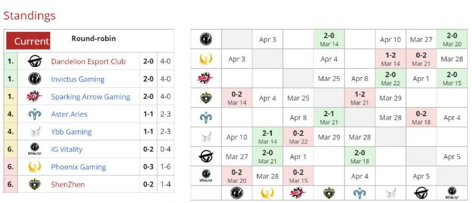472x203 pixels.
Task: Click iG Vitality logo in crosstable bottom row
Action: 452,193
